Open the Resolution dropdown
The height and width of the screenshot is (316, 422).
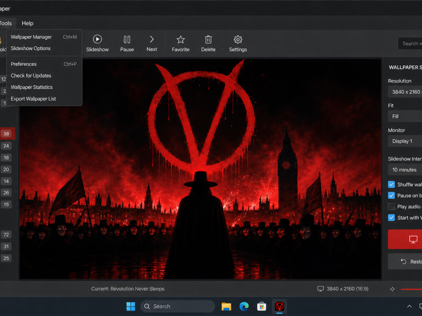pyautogui.click(x=405, y=92)
